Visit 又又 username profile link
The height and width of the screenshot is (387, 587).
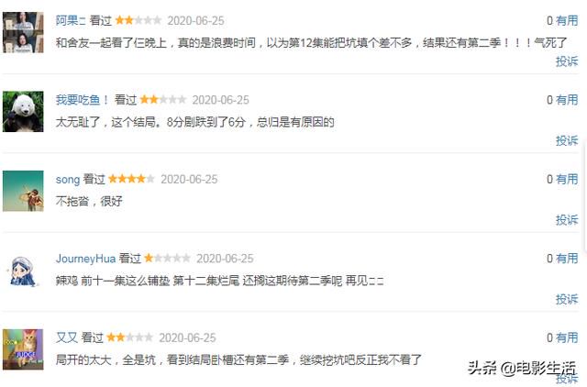click(x=67, y=337)
